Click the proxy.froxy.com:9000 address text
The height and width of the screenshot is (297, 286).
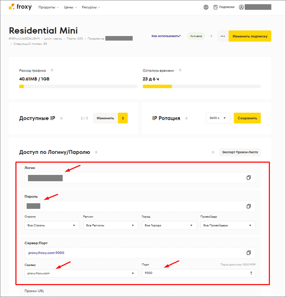[46, 253]
